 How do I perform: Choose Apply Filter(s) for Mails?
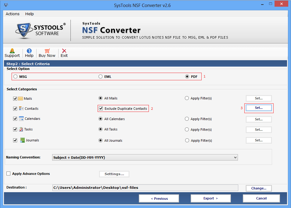tap(187, 98)
